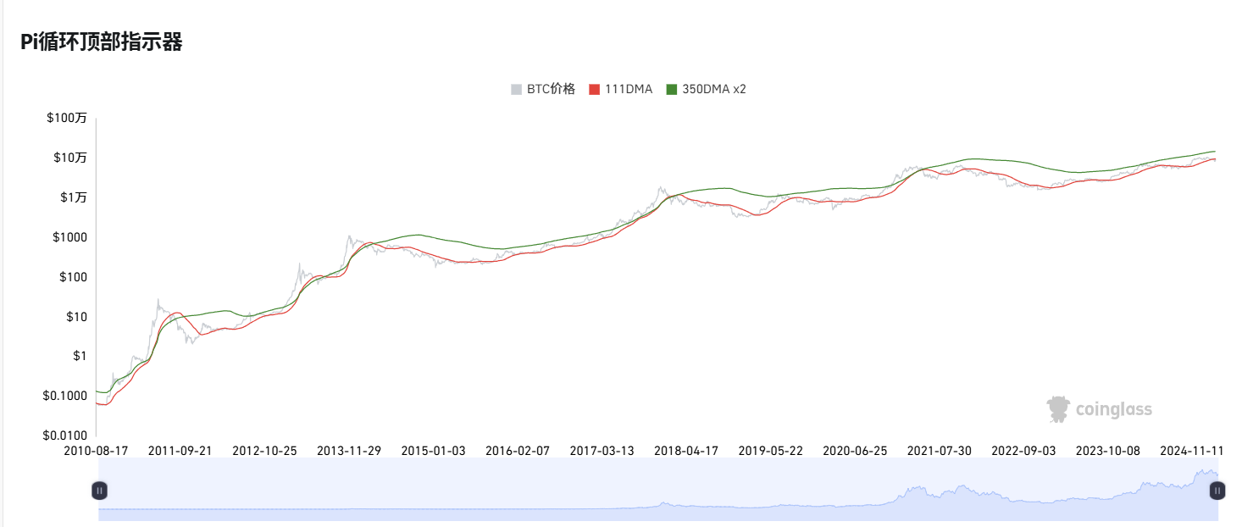Toggle the 350DMA x2 series text label
Image resolution: width=1242 pixels, height=527 pixels.
pyautogui.click(x=713, y=89)
